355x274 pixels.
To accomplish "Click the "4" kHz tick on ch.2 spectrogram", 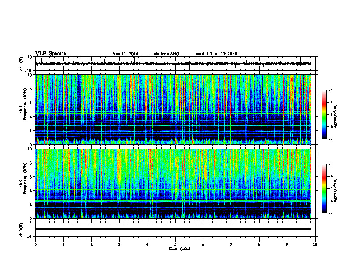I will pyautogui.click(x=31, y=191).
